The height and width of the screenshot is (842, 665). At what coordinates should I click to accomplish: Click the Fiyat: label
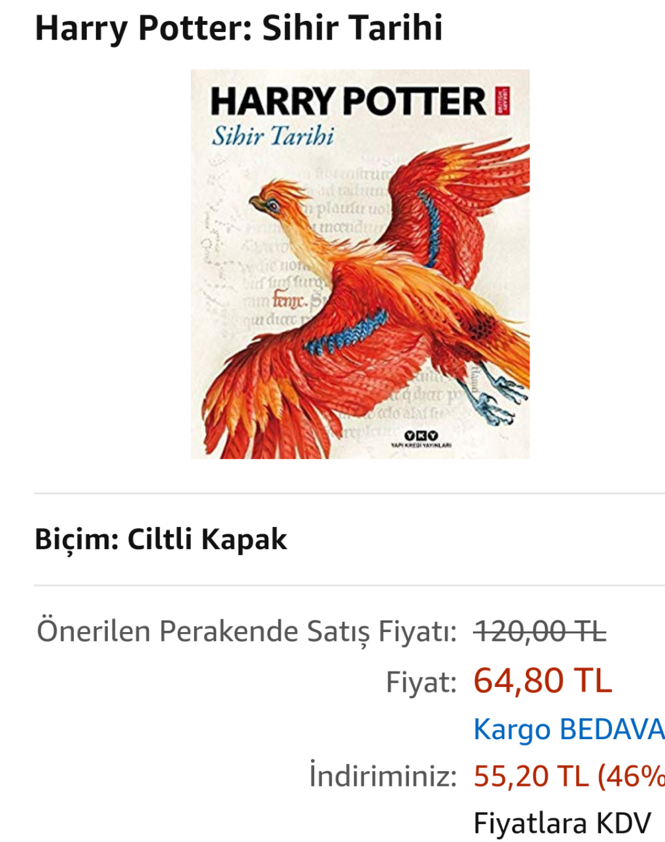tap(421, 683)
